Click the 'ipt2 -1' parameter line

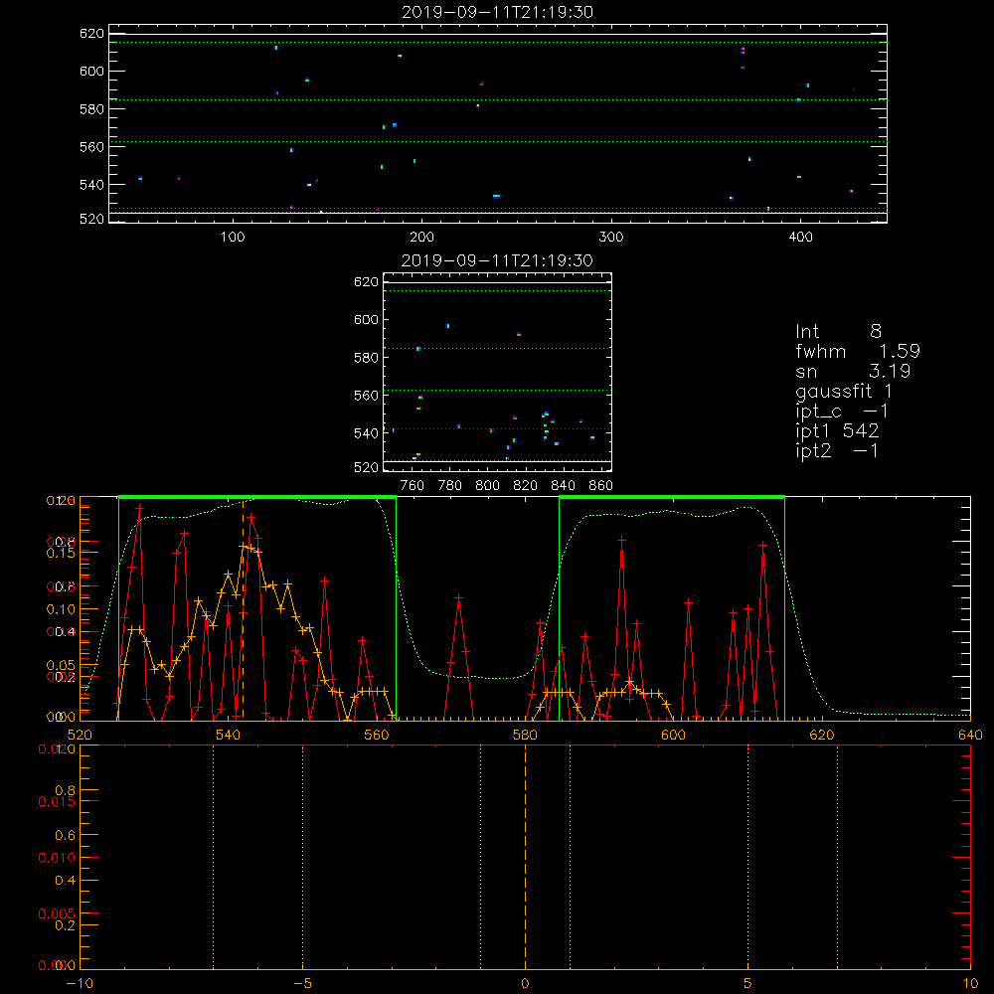pos(837,450)
